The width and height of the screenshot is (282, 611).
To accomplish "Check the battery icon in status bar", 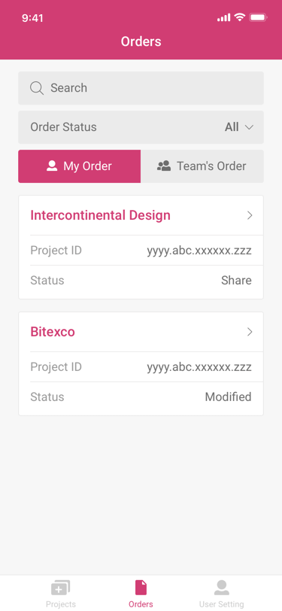I will (258, 17).
